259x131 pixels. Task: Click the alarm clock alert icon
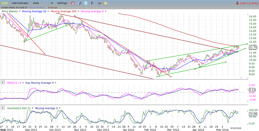pyautogui.click(x=73, y=3)
